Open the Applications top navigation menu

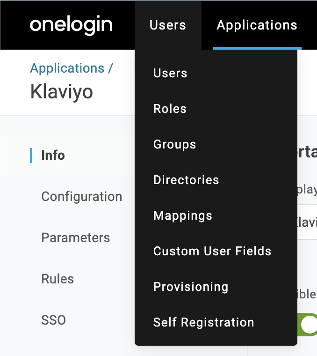[257, 25]
